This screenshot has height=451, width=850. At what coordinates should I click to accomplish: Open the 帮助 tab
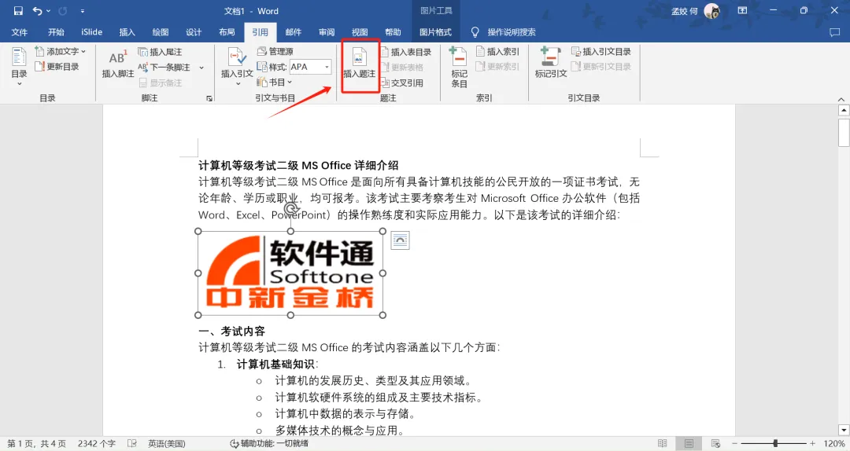(x=393, y=32)
